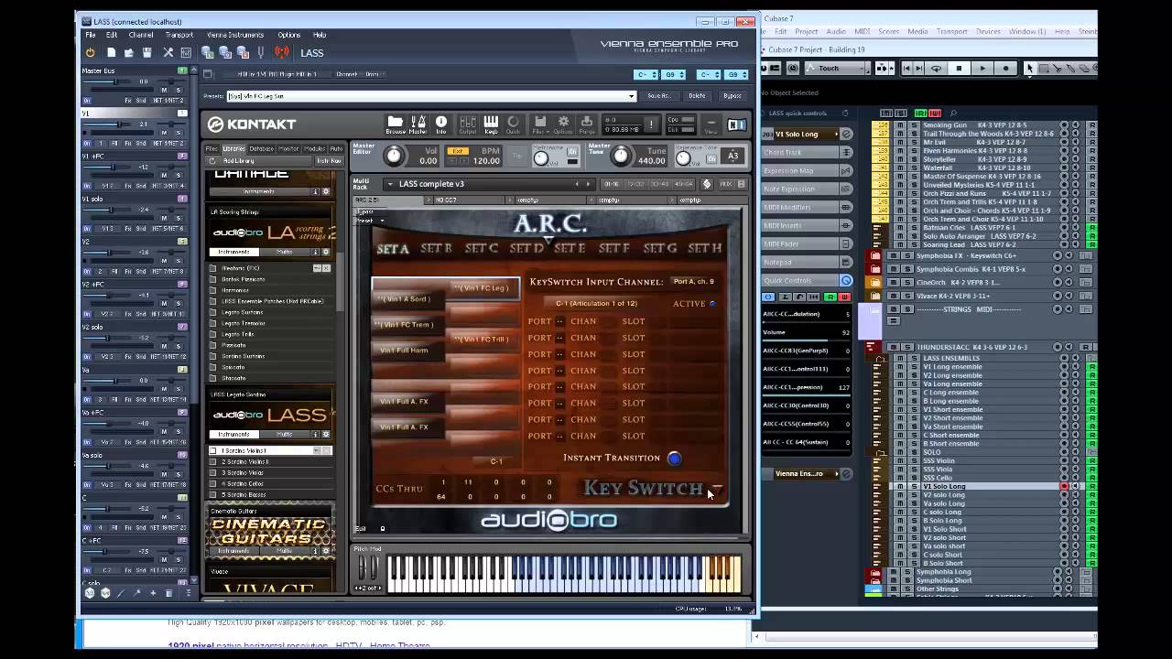This screenshot has height=659, width=1172.
Task: Click the tools wrench icon in Vienna Ensemble toolbar
Action: (x=168, y=53)
